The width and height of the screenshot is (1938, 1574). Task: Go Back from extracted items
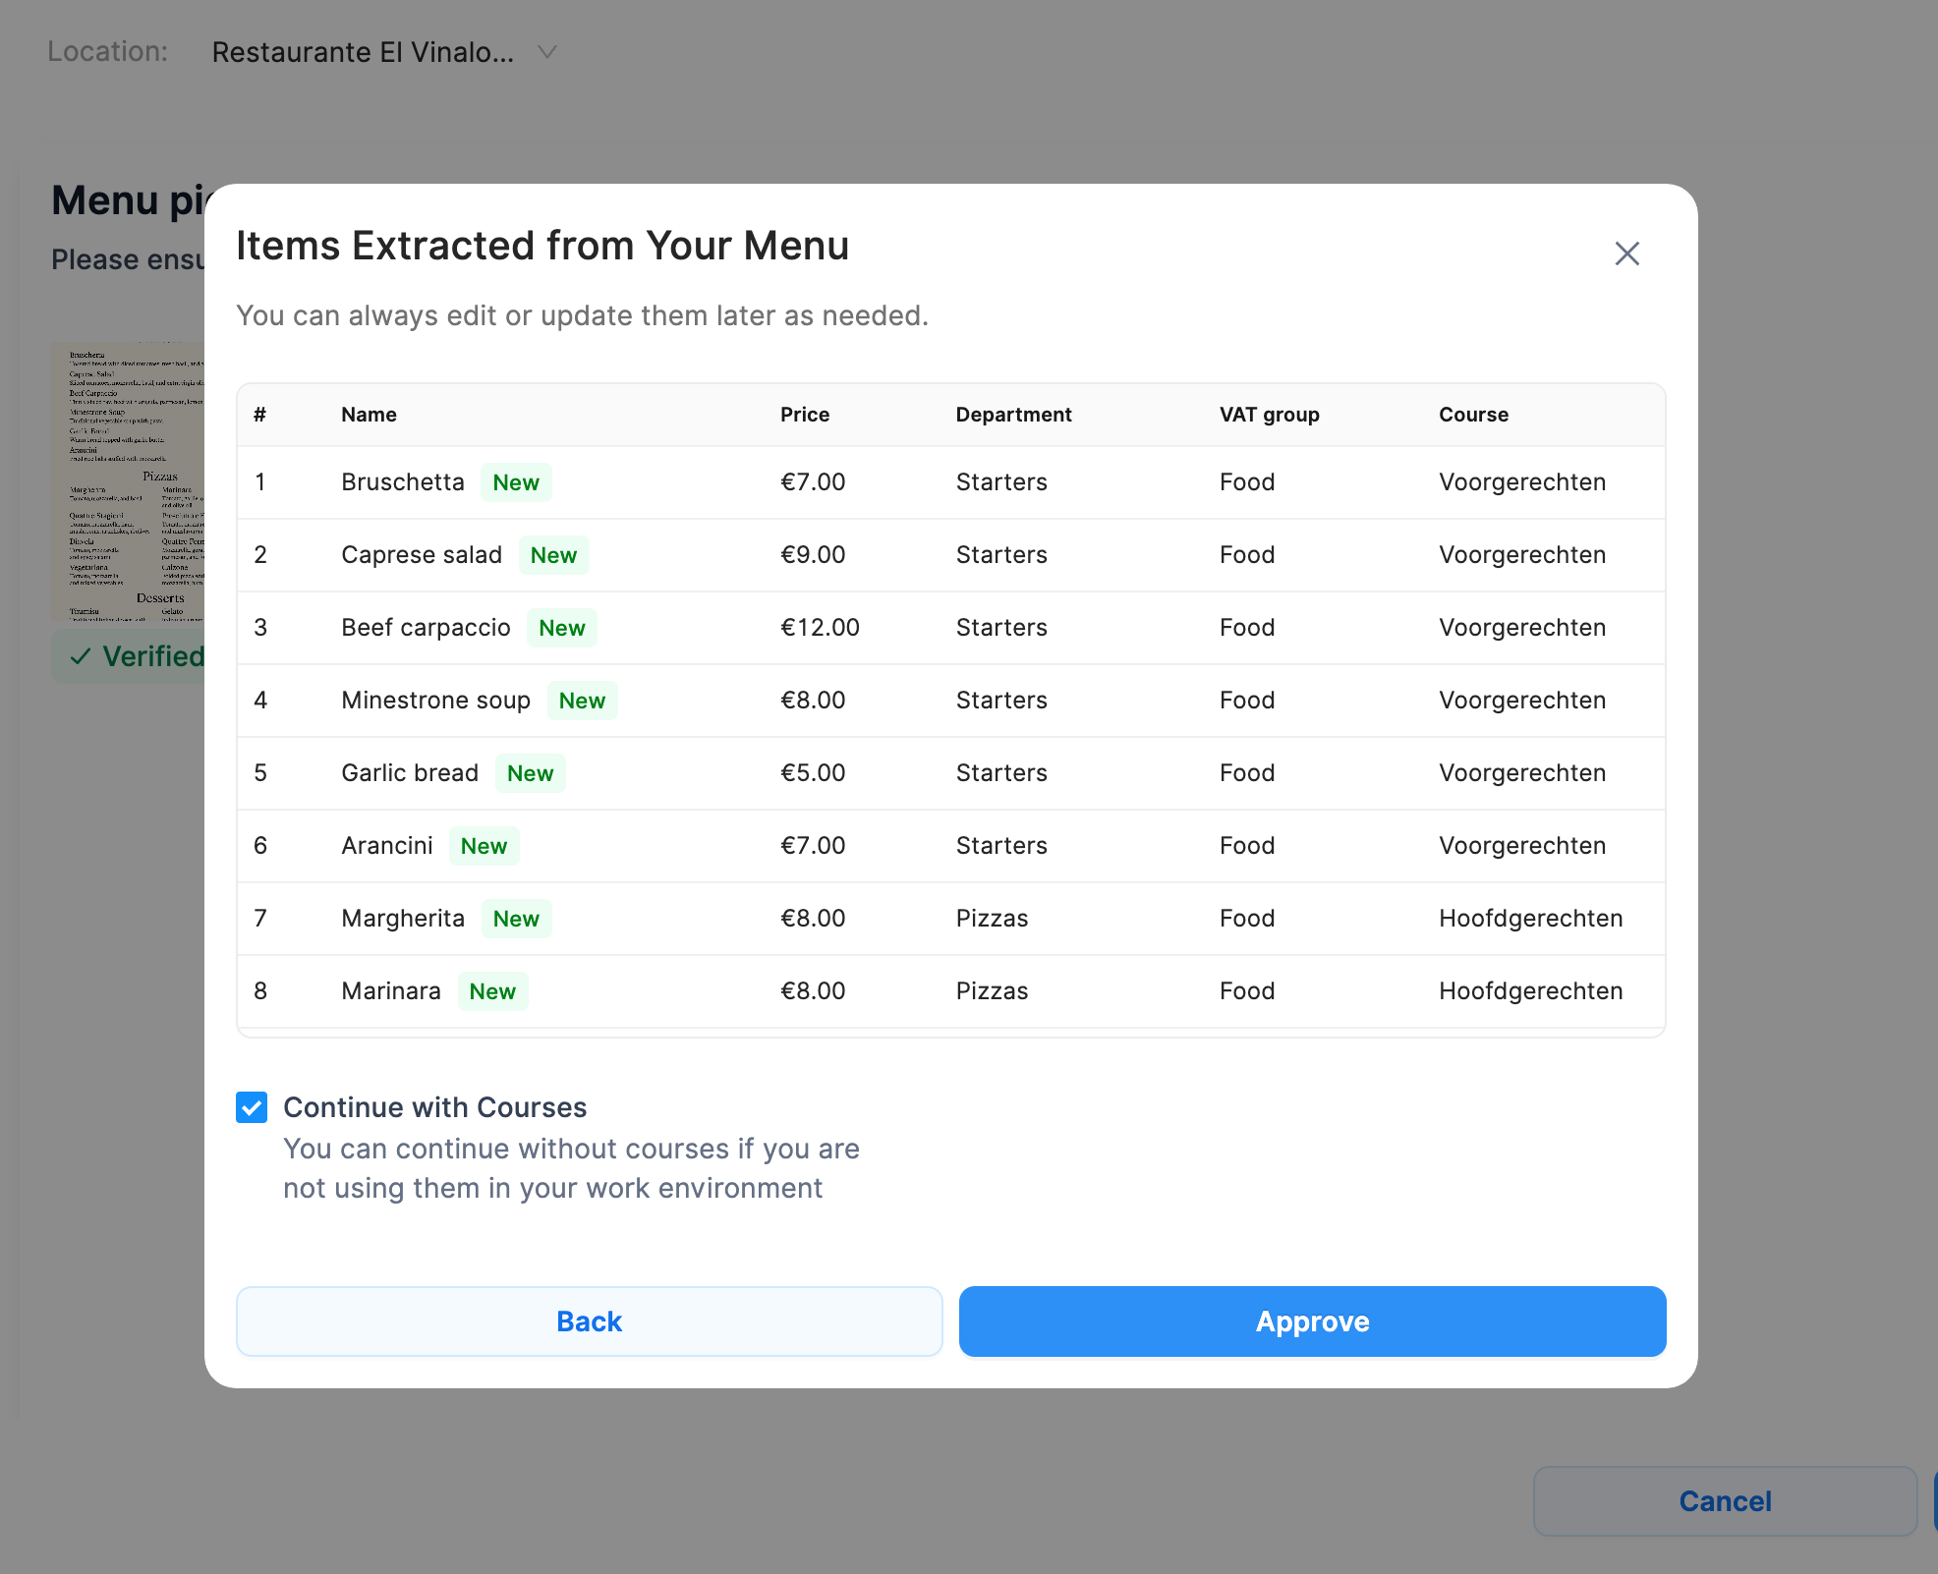[x=589, y=1321]
